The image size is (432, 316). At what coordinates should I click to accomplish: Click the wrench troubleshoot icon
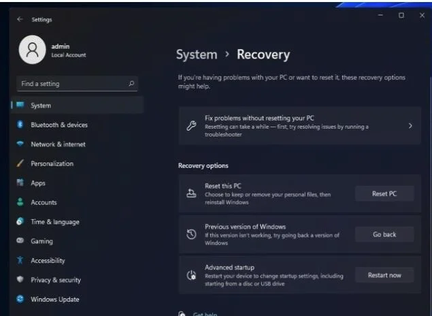(x=191, y=126)
